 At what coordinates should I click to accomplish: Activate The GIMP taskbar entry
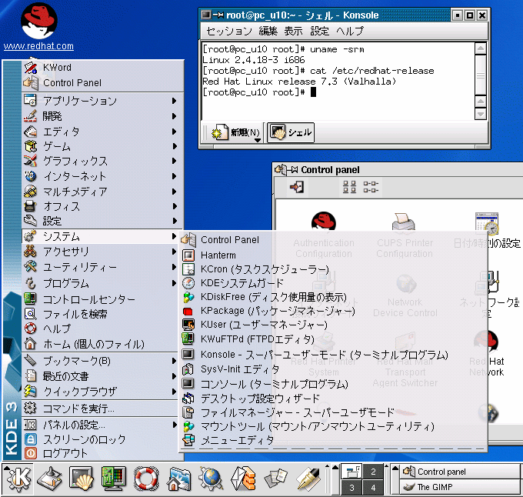coord(460,487)
